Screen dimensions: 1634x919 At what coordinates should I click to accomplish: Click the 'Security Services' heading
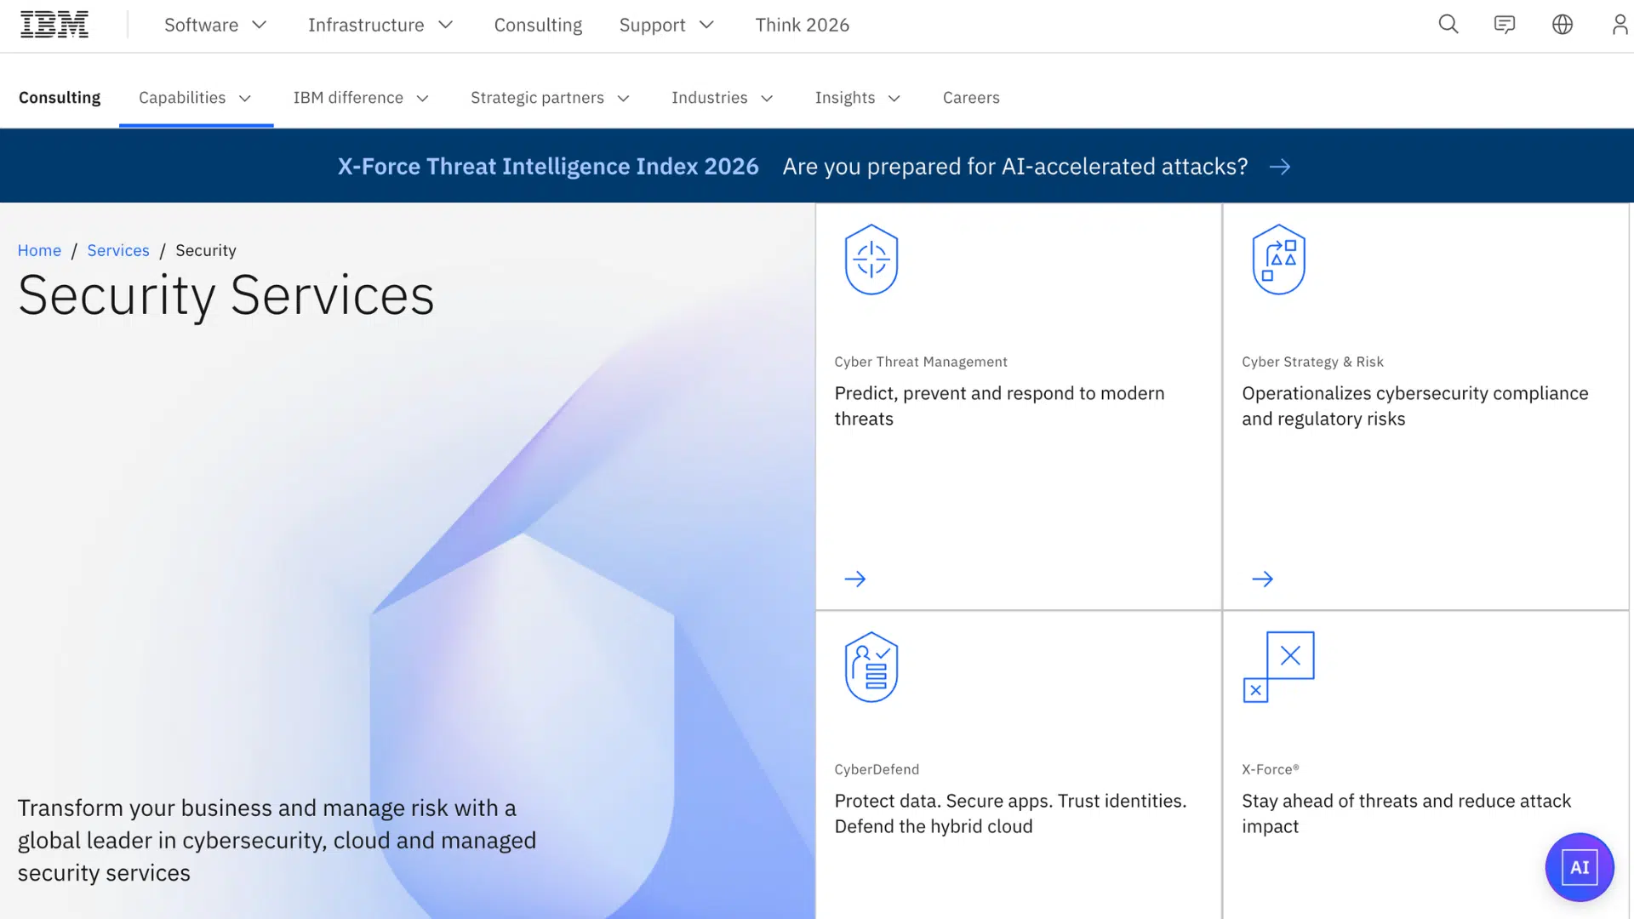pos(226,295)
